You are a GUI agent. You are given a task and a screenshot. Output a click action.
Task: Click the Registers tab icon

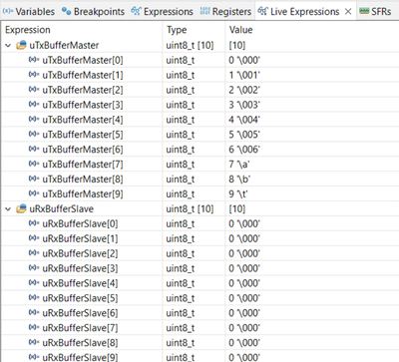pyautogui.click(x=204, y=12)
